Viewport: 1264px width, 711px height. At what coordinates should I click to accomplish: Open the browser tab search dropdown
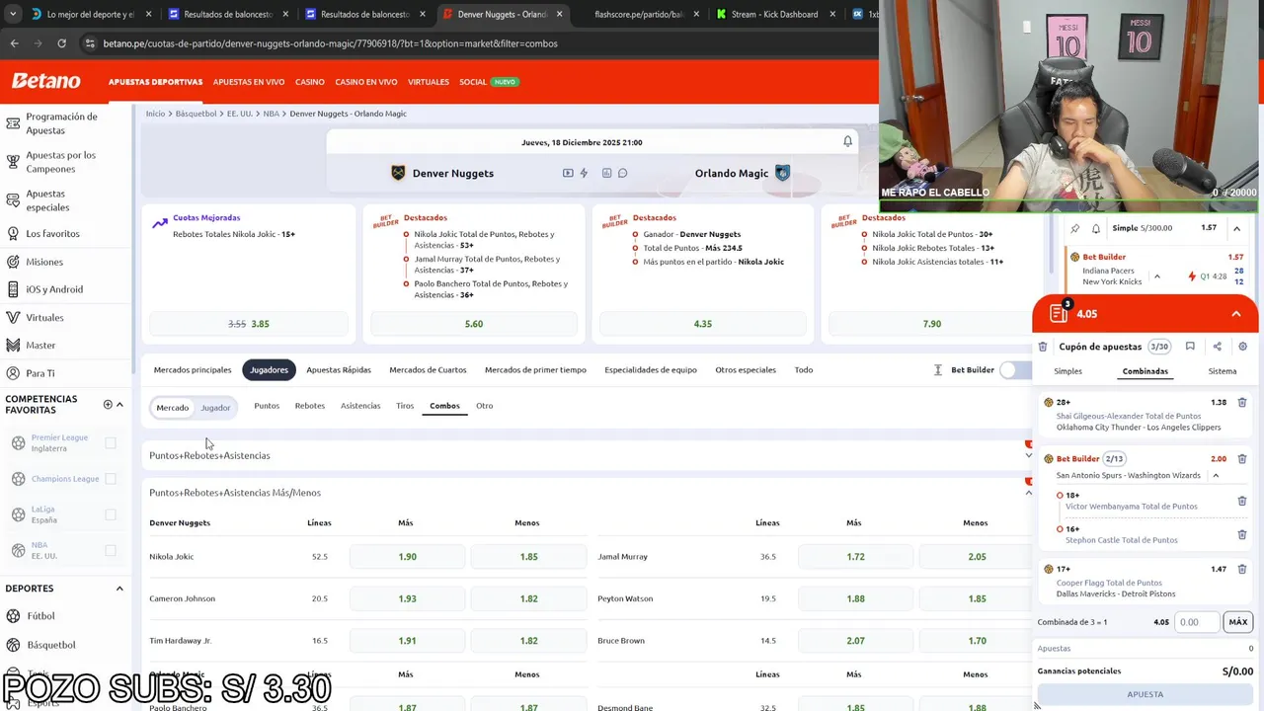tap(12, 14)
